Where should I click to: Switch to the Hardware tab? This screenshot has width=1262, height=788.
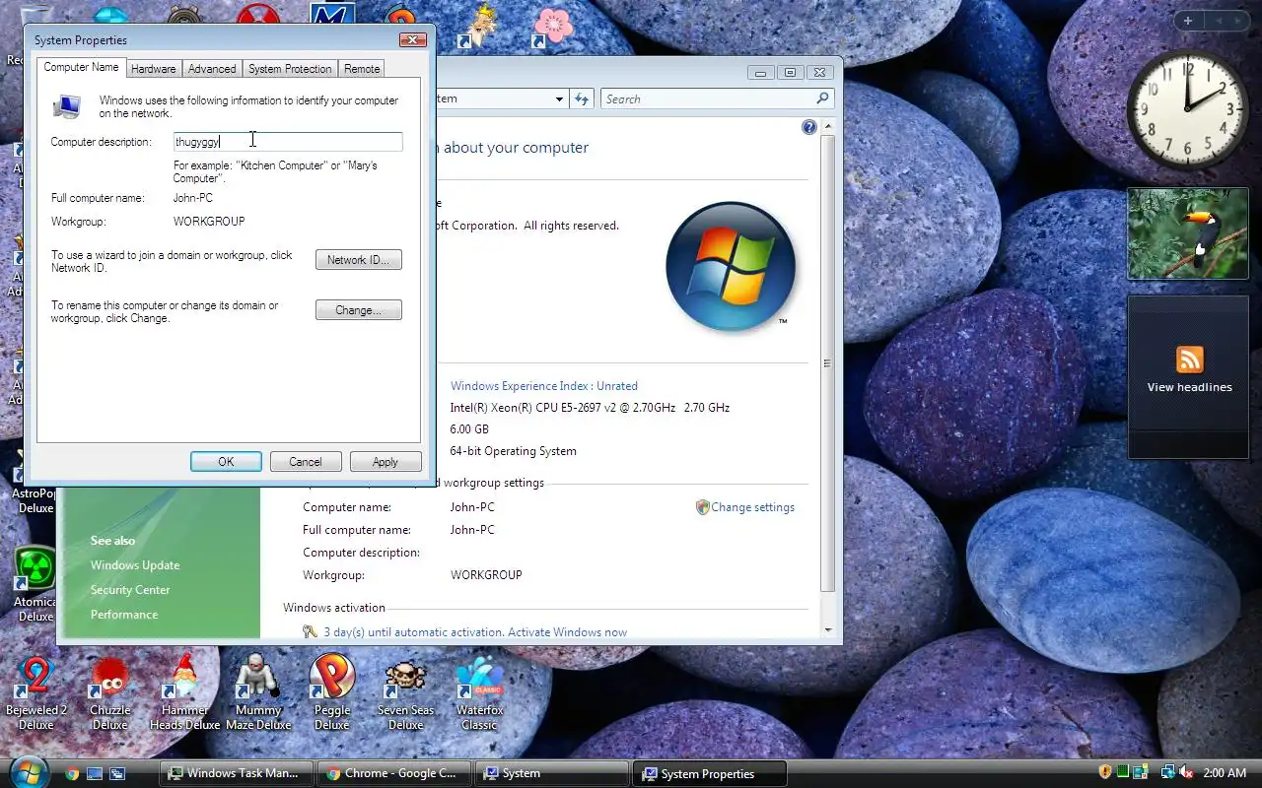pos(153,69)
